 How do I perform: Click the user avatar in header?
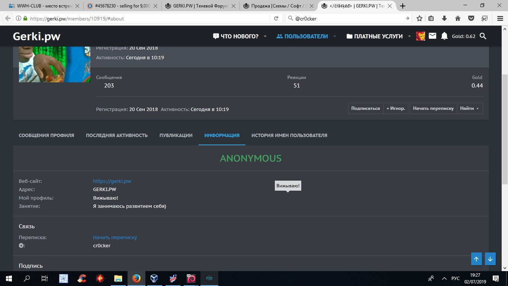(x=421, y=36)
